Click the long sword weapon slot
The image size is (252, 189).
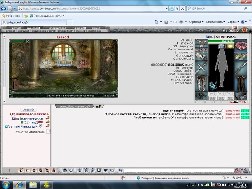[x=241, y=68]
